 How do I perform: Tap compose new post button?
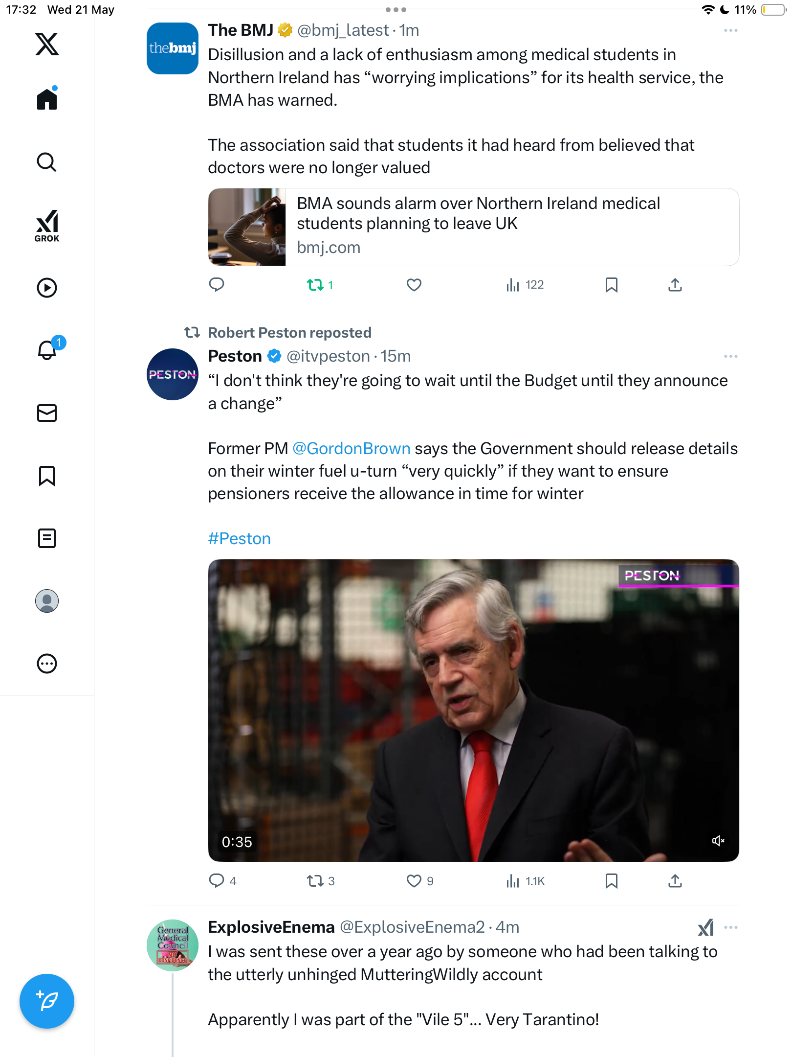[x=47, y=1001]
